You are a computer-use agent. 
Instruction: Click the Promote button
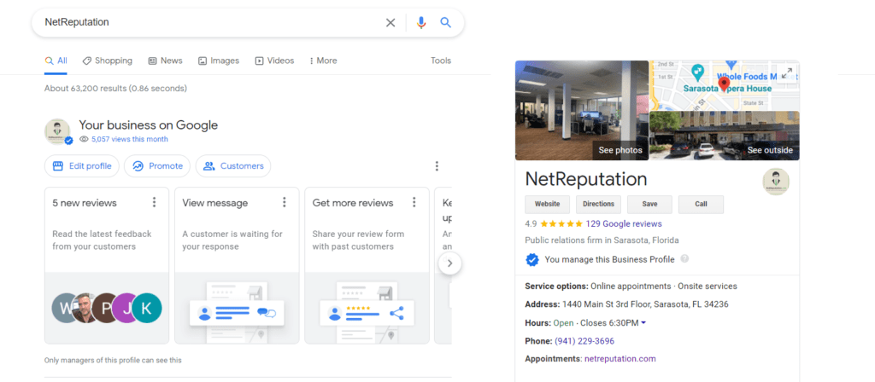click(157, 166)
